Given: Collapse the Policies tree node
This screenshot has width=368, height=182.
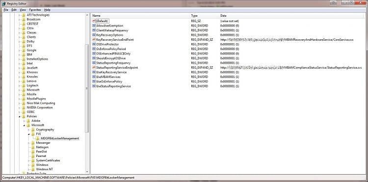Looking at the screenshot, I should 20,116.
